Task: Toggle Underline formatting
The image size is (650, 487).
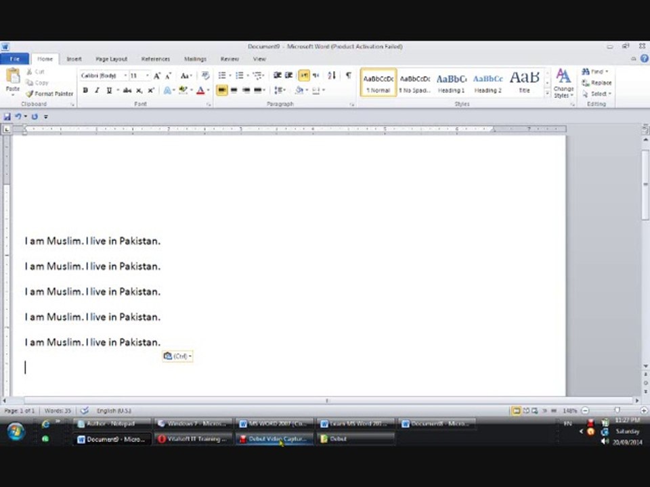Action: pyautogui.click(x=109, y=90)
